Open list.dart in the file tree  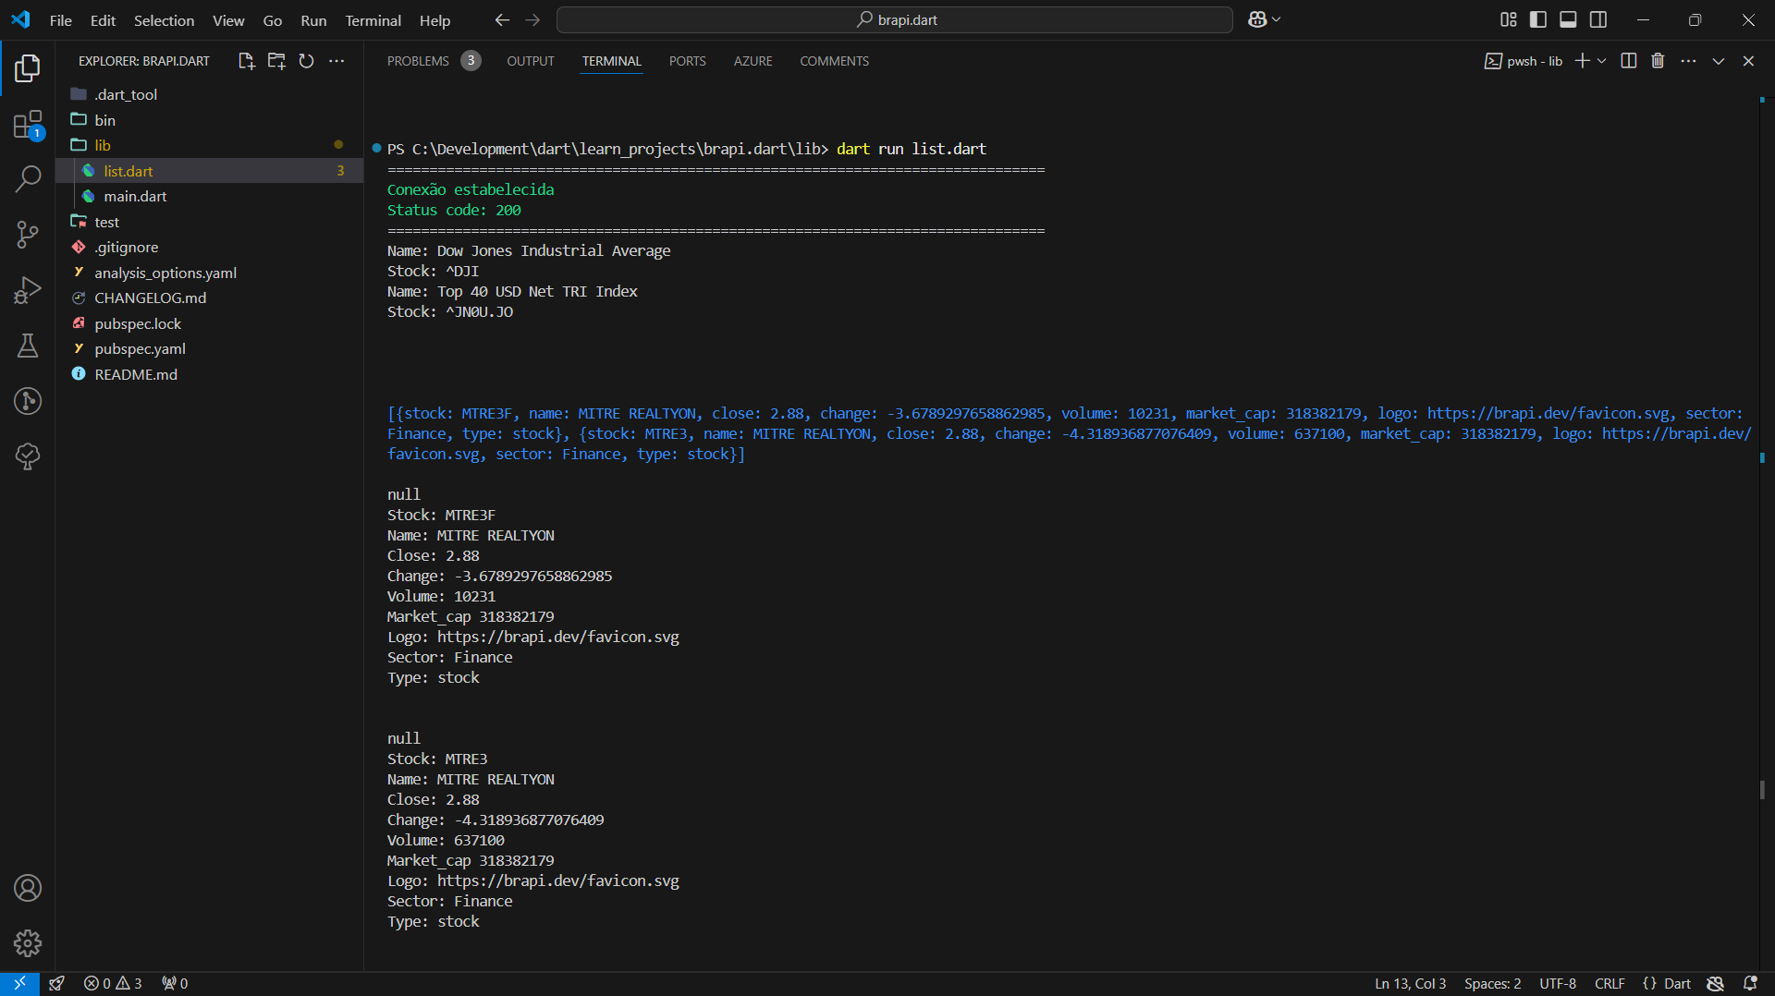(x=210, y=171)
